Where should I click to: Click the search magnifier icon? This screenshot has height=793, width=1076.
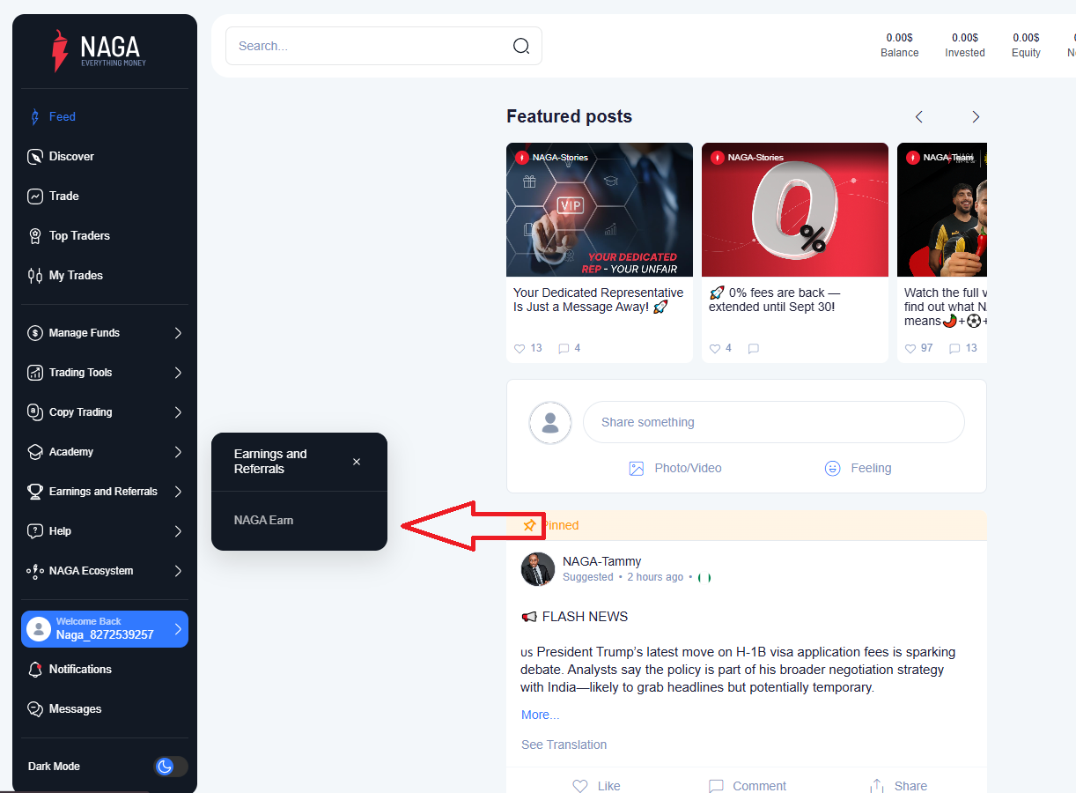(x=521, y=46)
